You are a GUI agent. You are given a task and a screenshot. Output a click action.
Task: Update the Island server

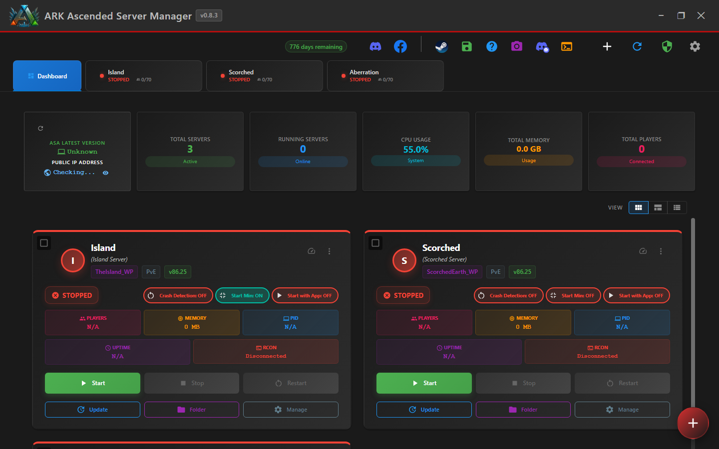[92, 410]
